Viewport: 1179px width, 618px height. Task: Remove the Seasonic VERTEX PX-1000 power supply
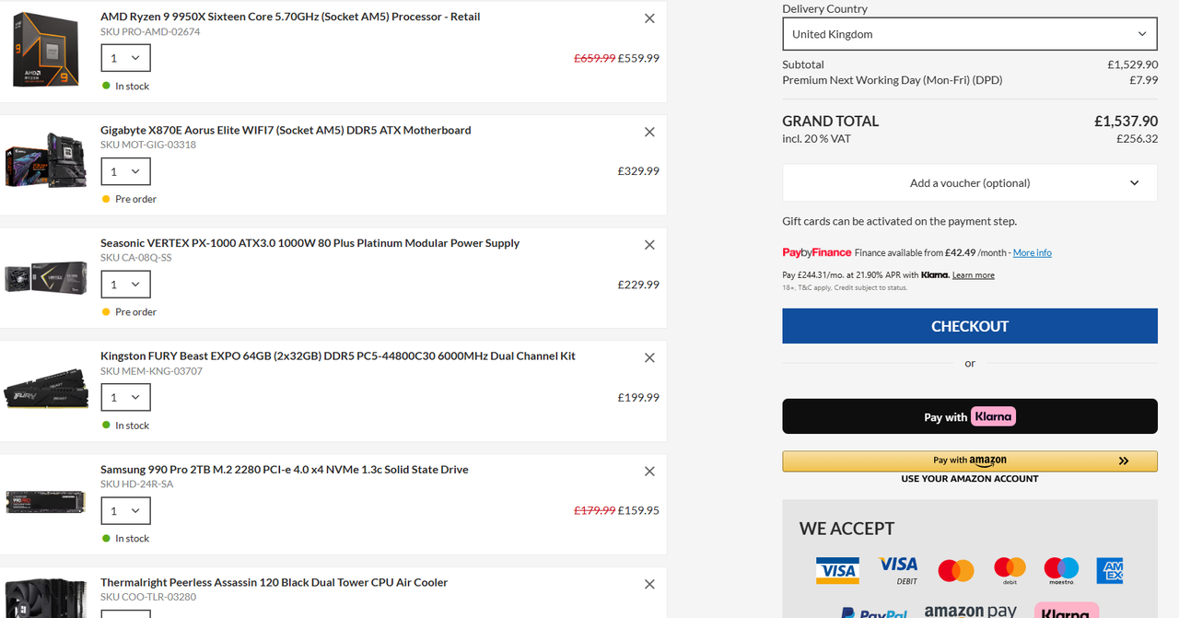(649, 245)
